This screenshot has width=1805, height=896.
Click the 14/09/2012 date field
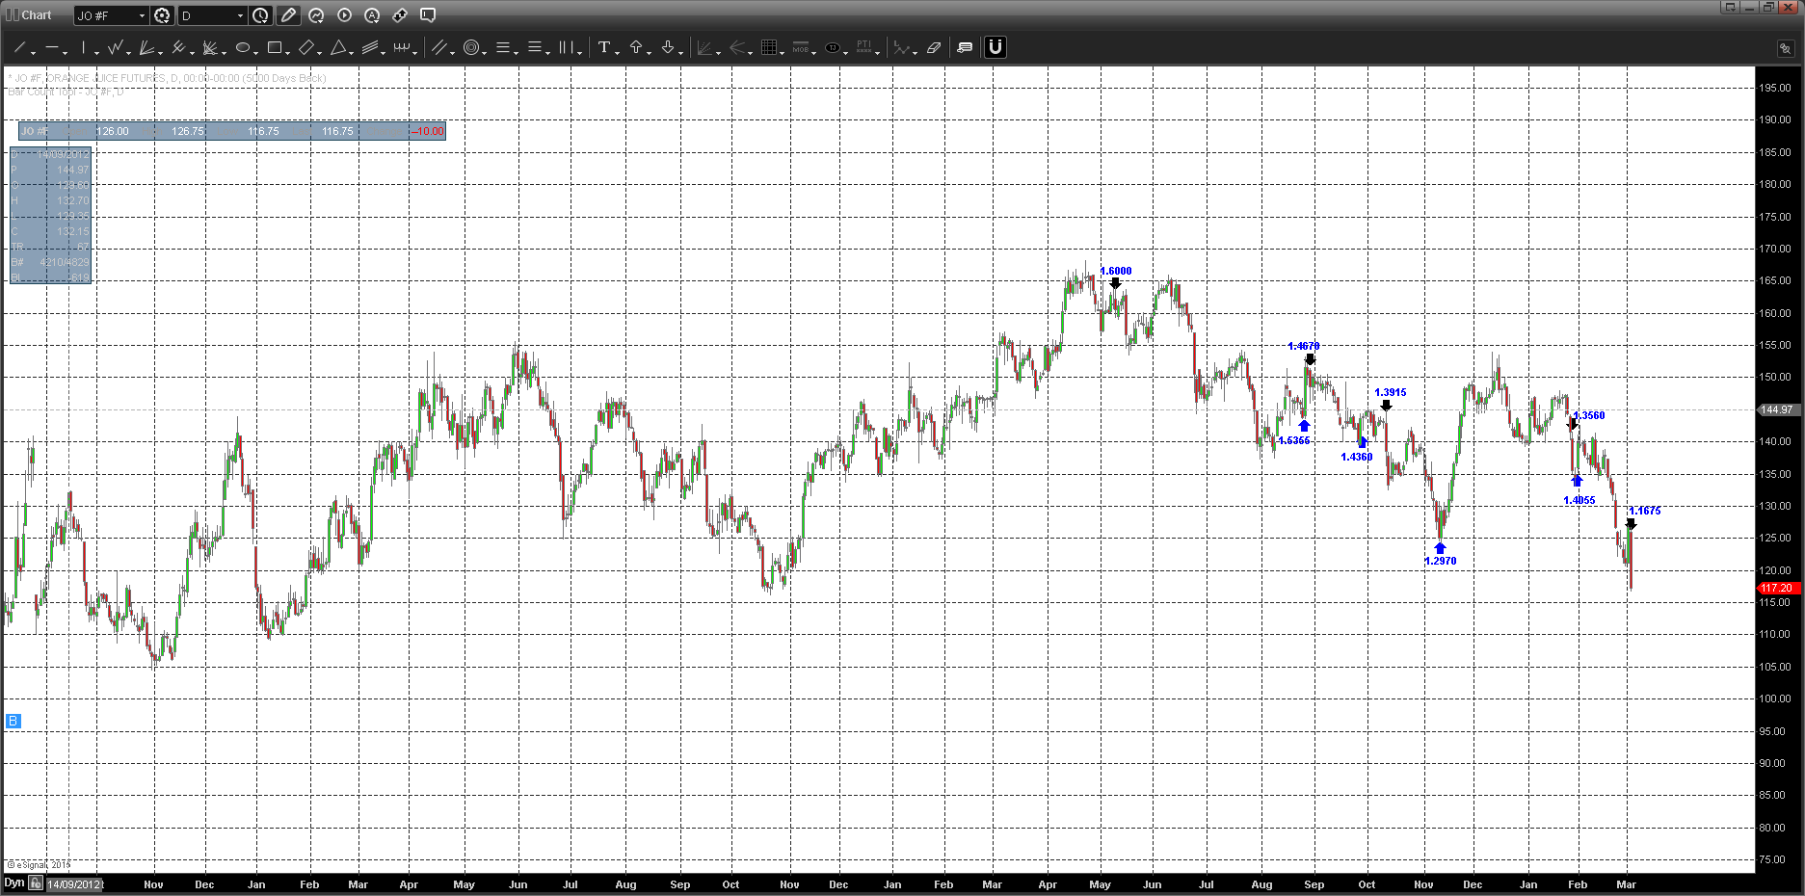[74, 884]
